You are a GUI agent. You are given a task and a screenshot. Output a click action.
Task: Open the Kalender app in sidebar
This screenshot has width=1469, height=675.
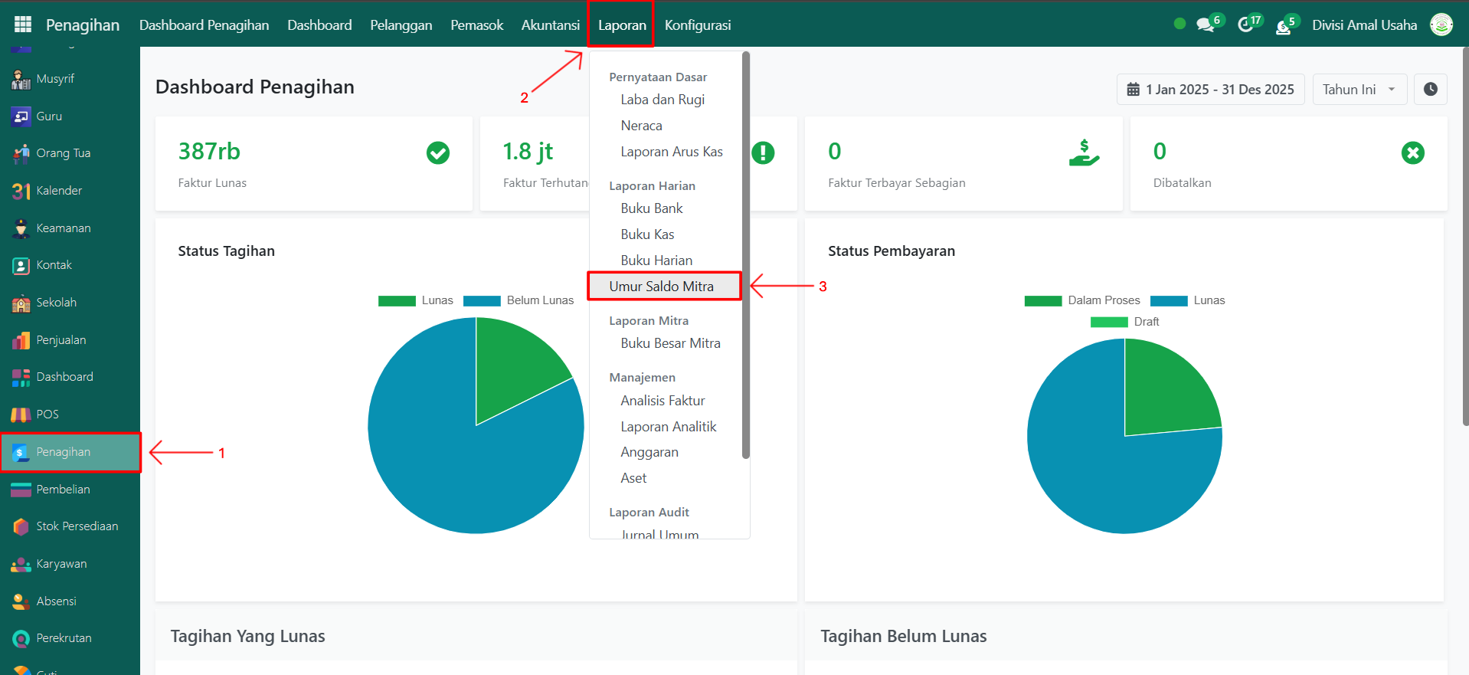[x=58, y=191]
